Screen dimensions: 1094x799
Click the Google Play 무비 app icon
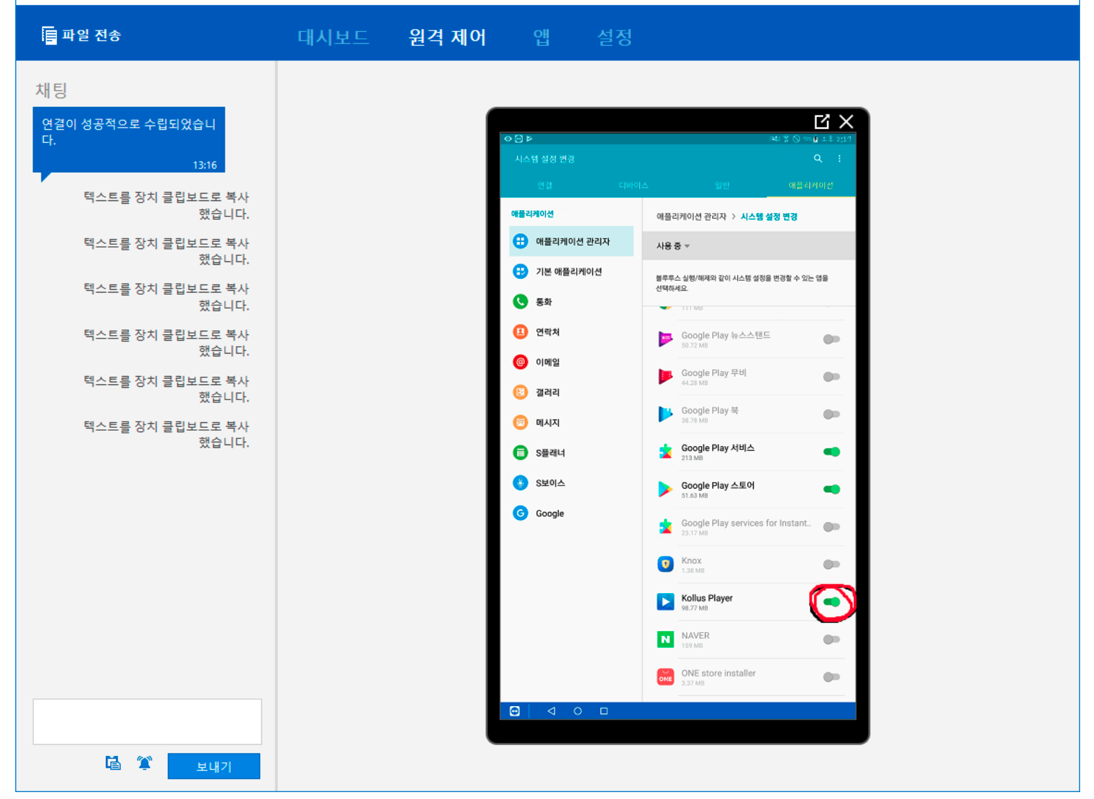coord(666,377)
